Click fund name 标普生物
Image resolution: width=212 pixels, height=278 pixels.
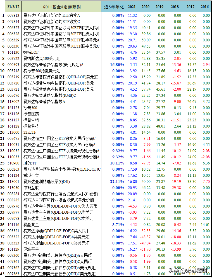tap(31, 120)
